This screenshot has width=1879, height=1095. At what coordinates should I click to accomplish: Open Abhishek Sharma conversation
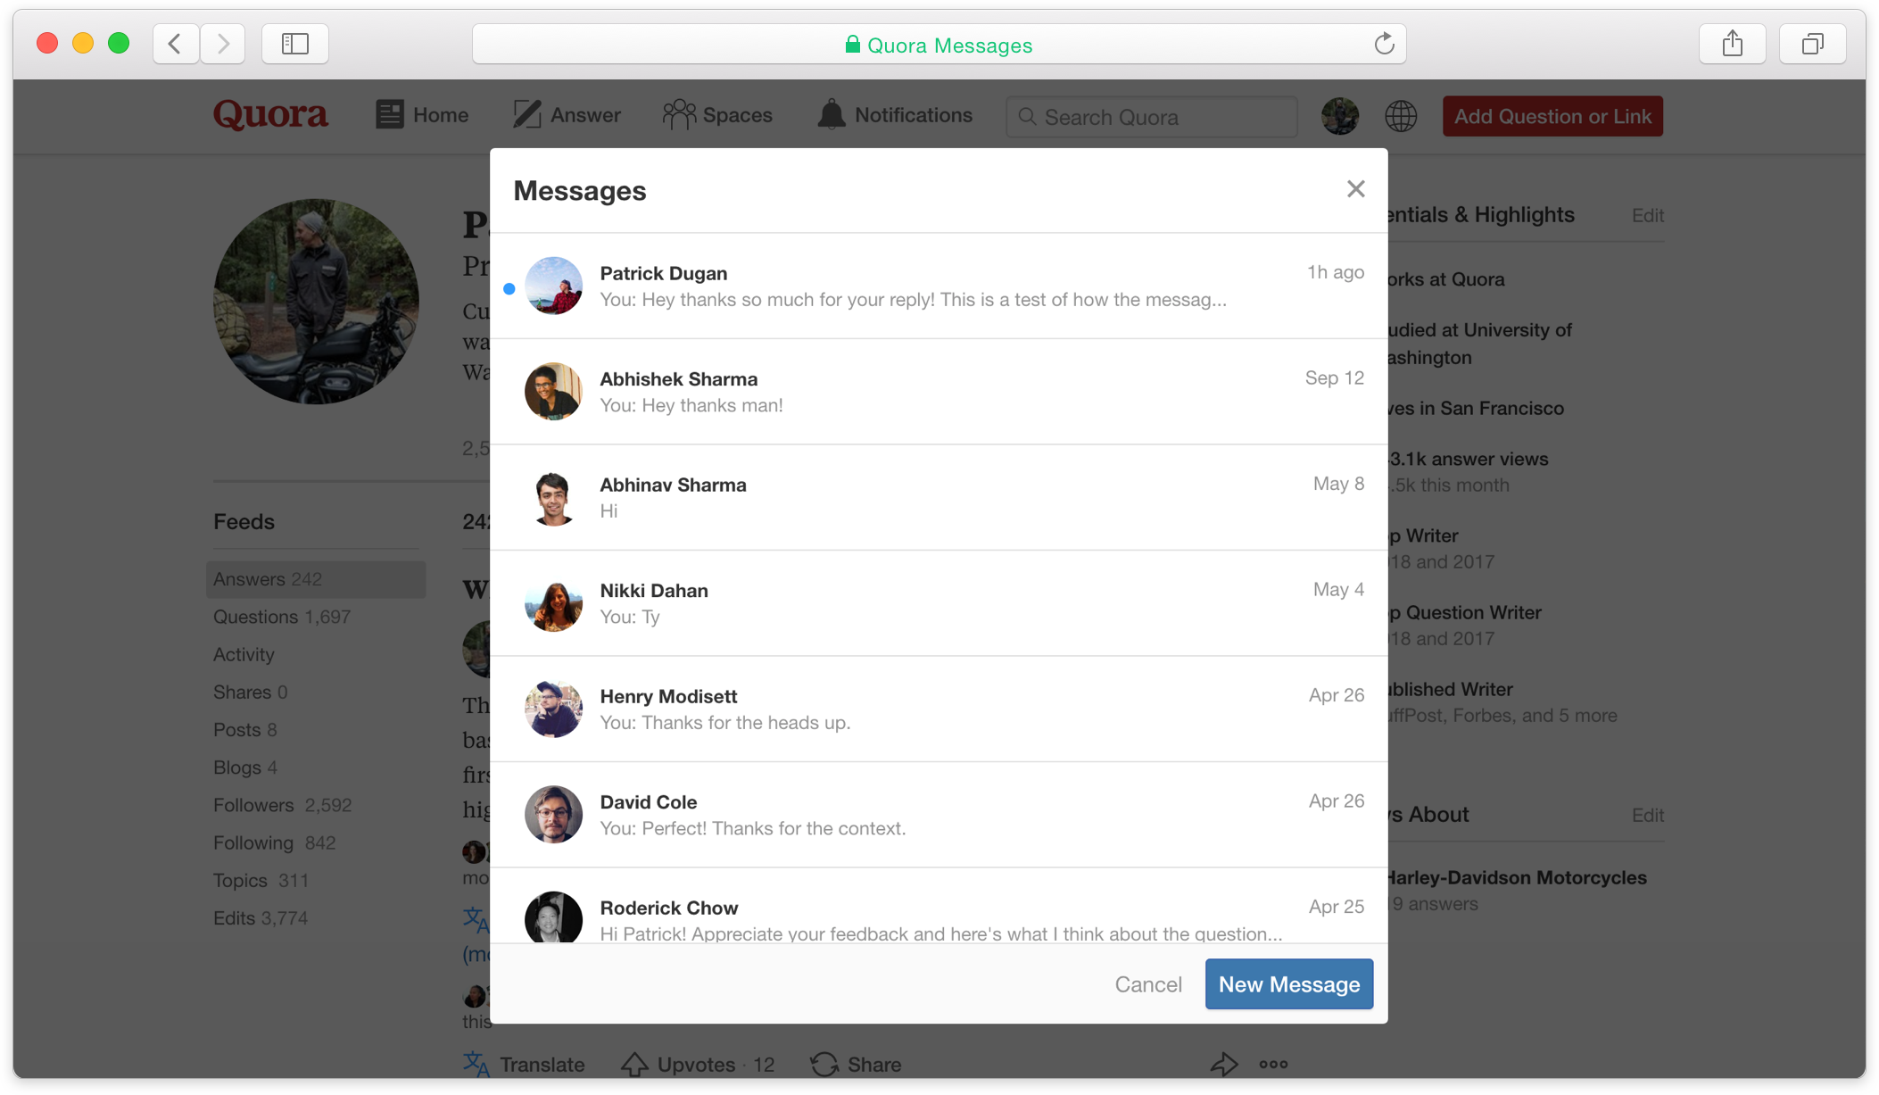click(x=939, y=392)
